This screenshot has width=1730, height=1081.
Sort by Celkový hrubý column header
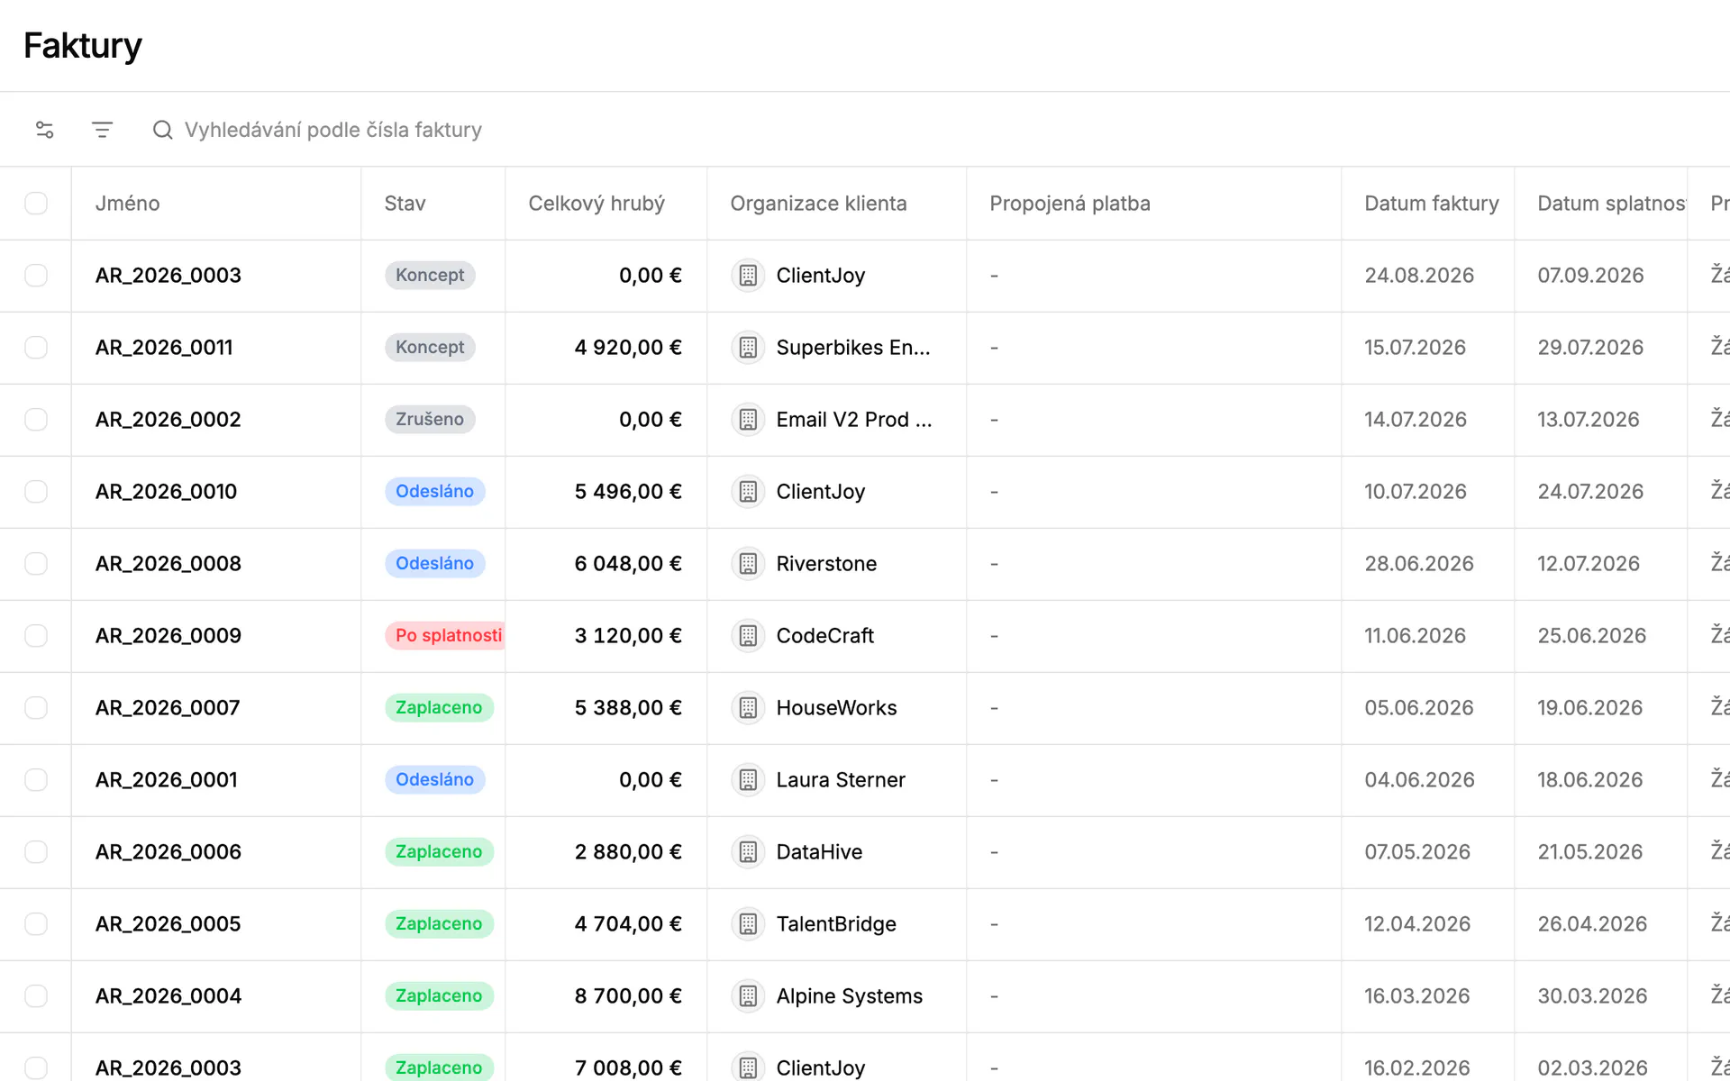click(x=596, y=204)
